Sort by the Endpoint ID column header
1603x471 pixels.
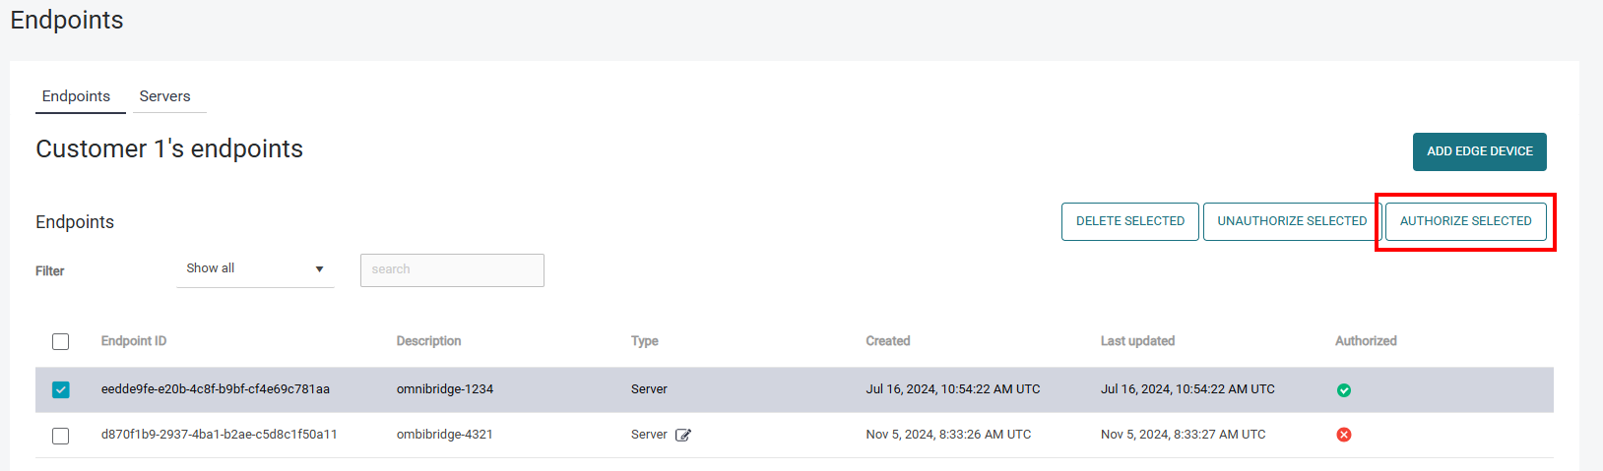(x=134, y=341)
